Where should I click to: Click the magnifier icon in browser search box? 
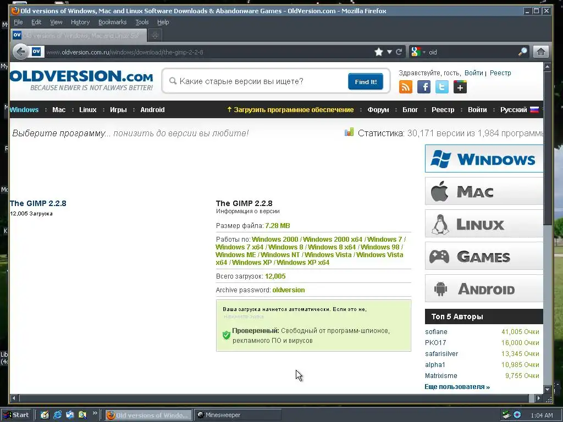click(522, 52)
